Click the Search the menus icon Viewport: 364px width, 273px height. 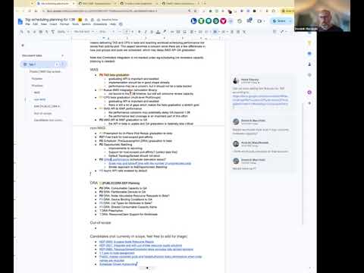click(x=22, y=32)
